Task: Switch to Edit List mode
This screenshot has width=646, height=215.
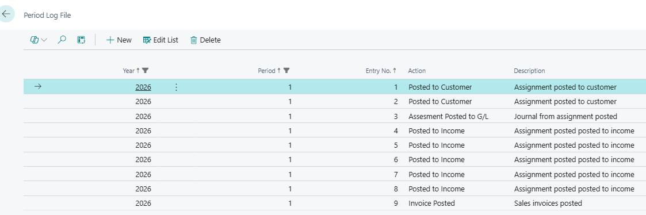Action: [x=160, y=40]
